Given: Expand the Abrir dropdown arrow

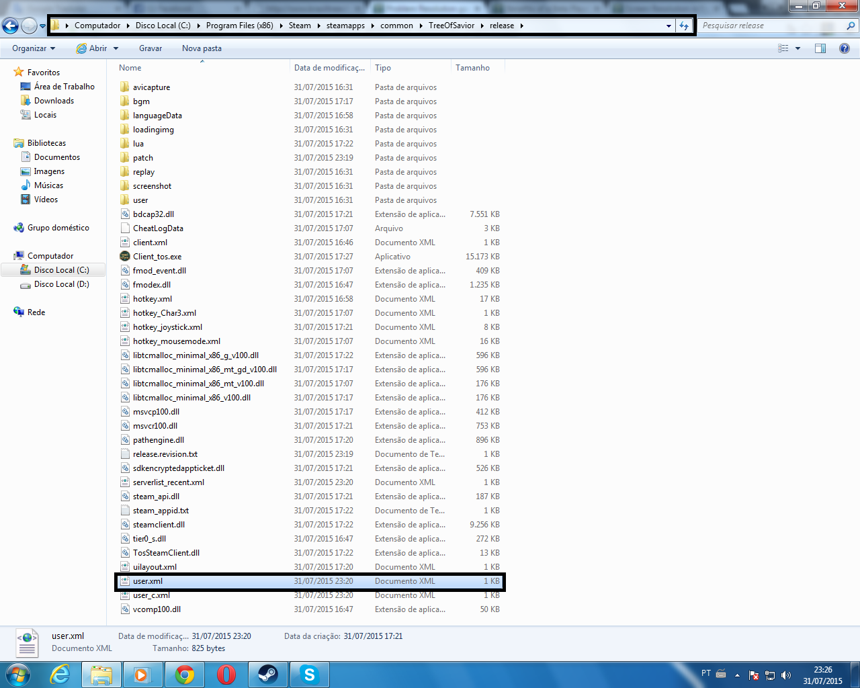Looking at the screenshot, I should 116,48.
